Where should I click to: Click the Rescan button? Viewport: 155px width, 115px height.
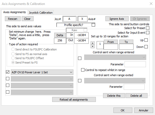click(13, 19)
